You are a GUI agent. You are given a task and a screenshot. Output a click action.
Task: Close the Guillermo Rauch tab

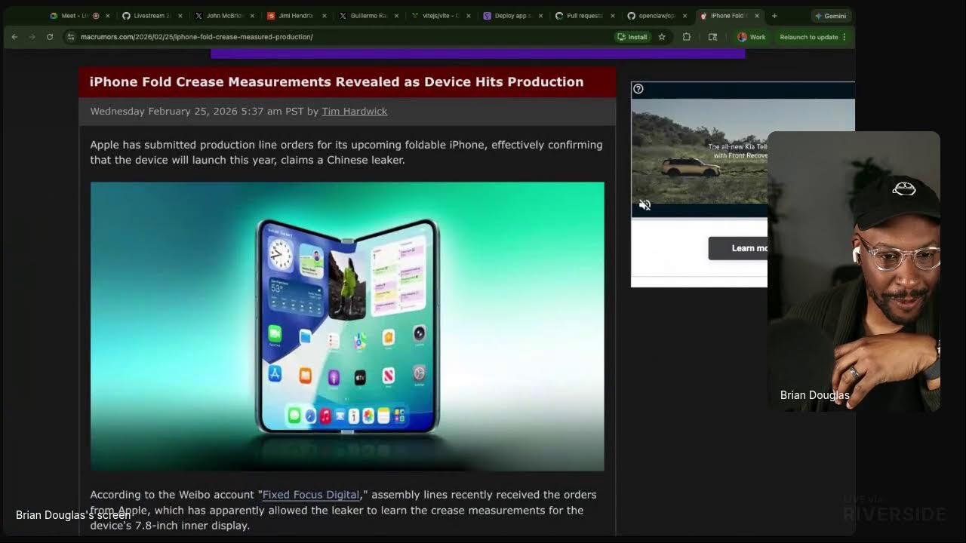(x=396, y=16)
